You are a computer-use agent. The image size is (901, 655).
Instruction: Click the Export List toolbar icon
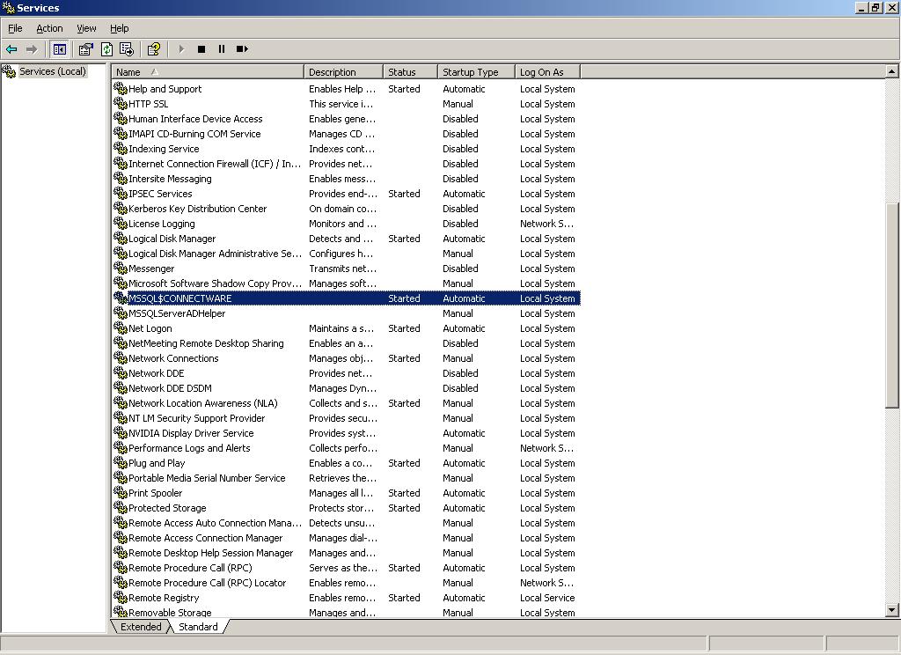coord(127,49)
